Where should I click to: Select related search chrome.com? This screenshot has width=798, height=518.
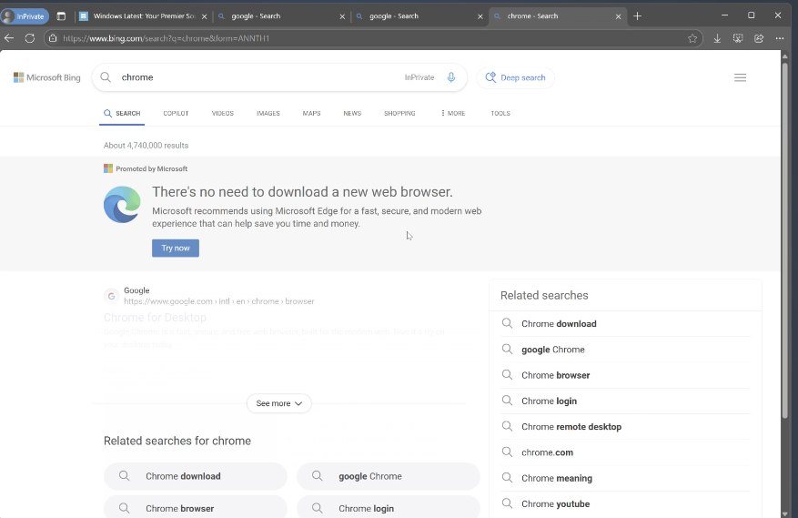[x=625, y=452]
